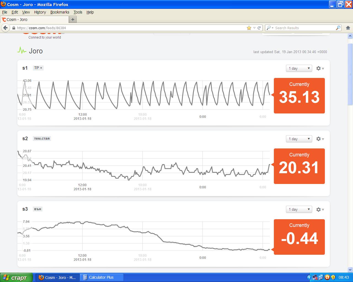Click the 'тем.стая' tag on s2
Screen dimensions: 353x282
(42, 138)
